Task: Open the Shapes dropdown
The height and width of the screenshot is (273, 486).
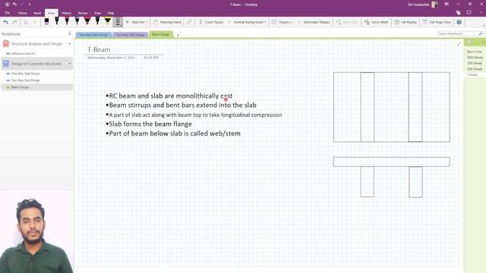Action: 282,22
